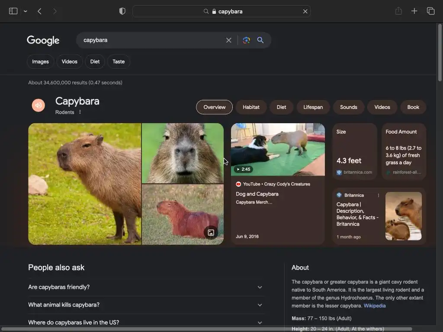Switch to the Lifespan tab
Image resolution: width=443 pixels, height=332 pixels.
[313, 107]
